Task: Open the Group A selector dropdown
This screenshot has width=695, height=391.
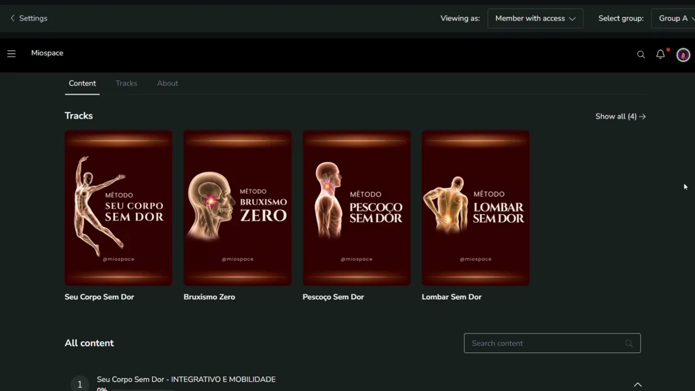Action: pyautogui.click(x=673, y=18)
